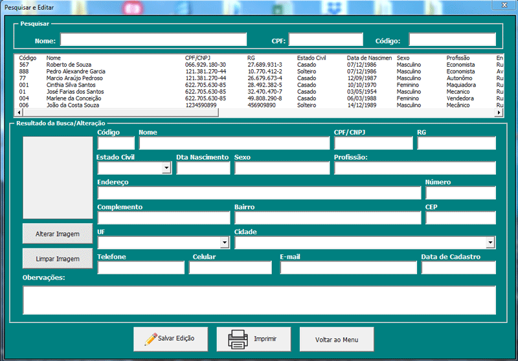Screen dimensions: 518x361
Task: Click the Celular field
Action: (x=231, y=268)
